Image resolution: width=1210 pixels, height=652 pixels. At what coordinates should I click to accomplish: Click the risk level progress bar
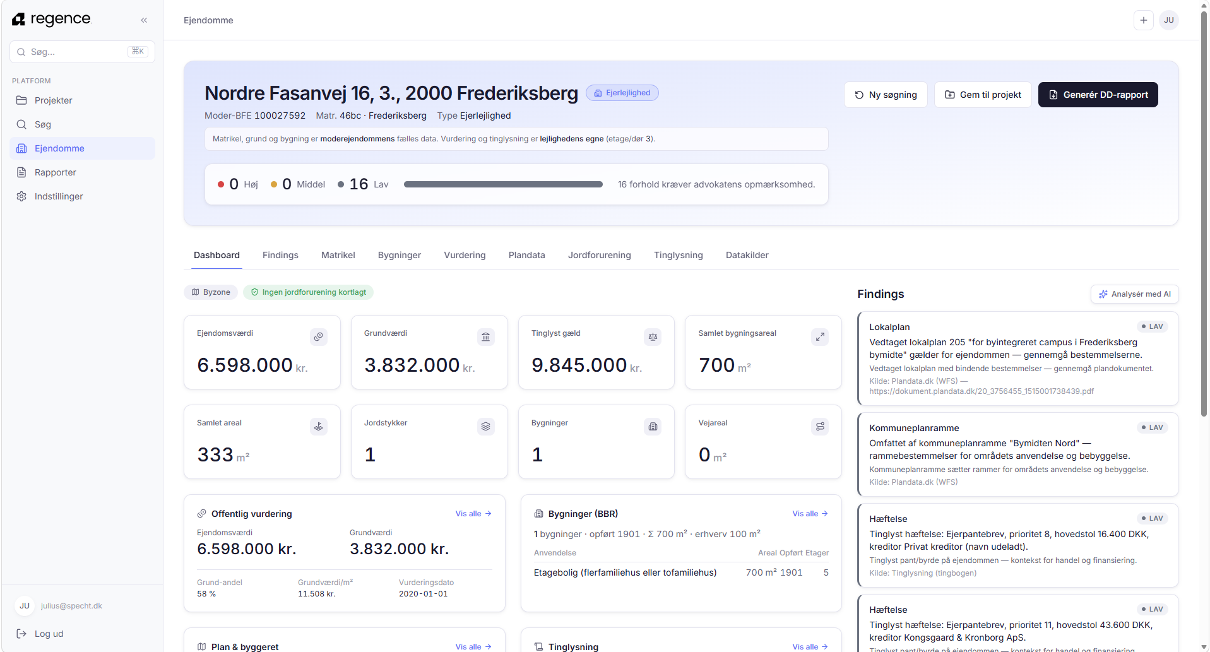point(503,184)
